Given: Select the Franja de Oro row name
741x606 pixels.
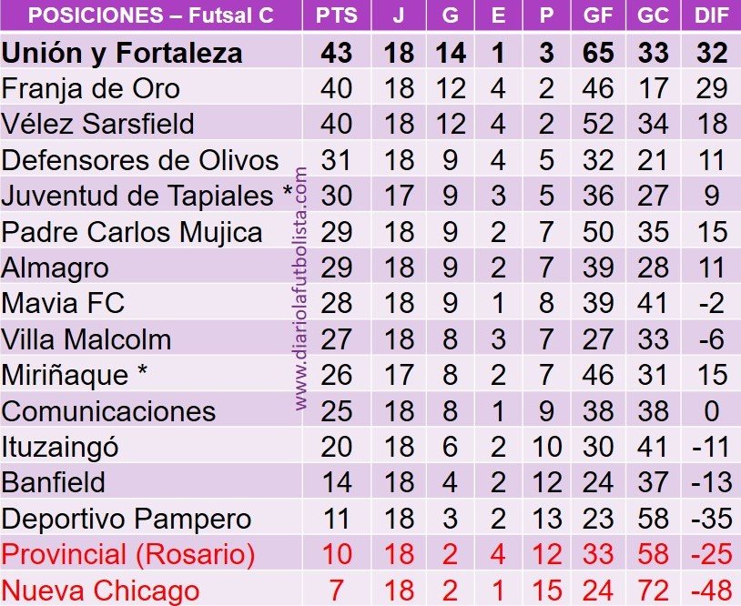Looking at the screenshot, I should [x=91, y=89].
